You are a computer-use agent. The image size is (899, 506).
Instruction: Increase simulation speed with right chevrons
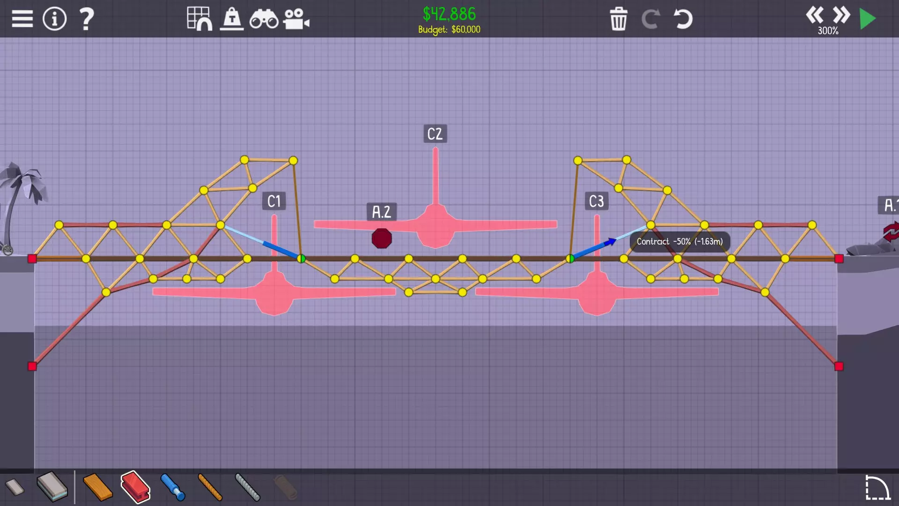pos(841,15)
